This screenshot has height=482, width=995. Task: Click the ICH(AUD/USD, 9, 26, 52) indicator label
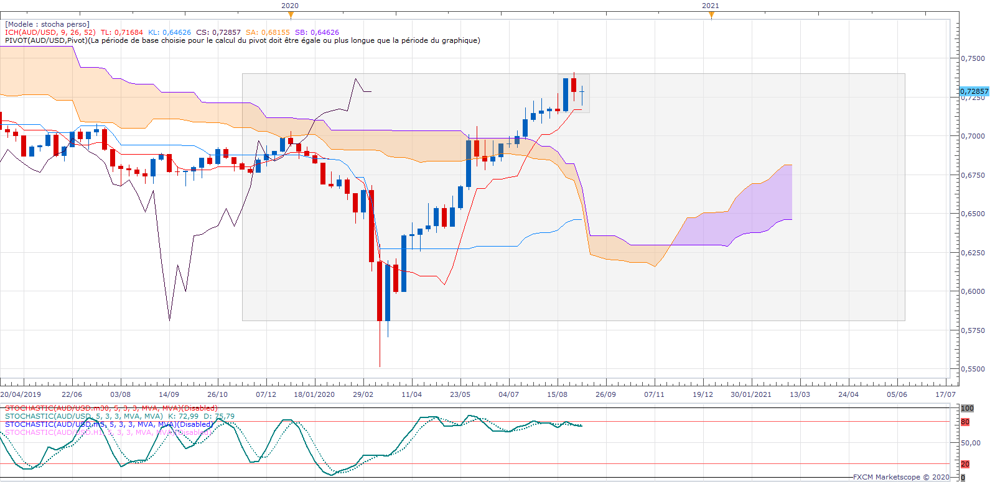pos(50,32)
